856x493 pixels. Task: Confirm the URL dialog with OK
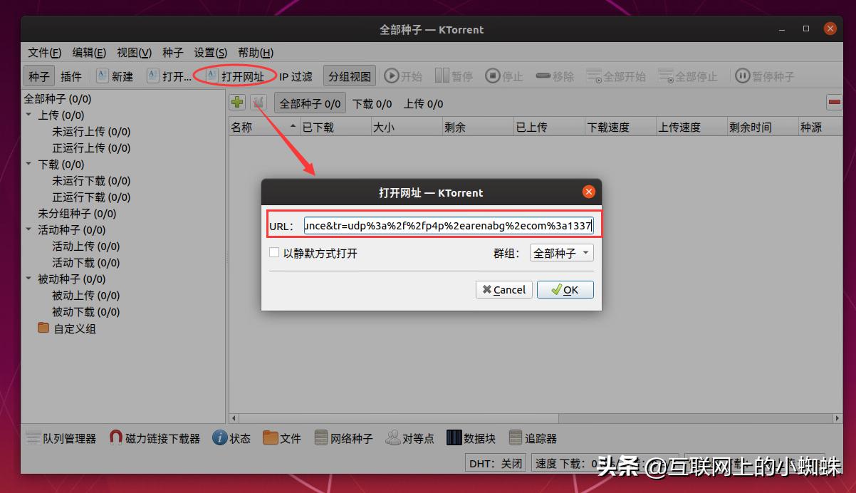coord(565,289)
